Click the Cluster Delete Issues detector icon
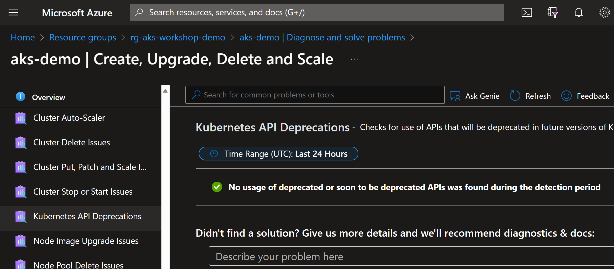Image resolution: width=614 pixels, height=269 pixels. coord(21,143)
